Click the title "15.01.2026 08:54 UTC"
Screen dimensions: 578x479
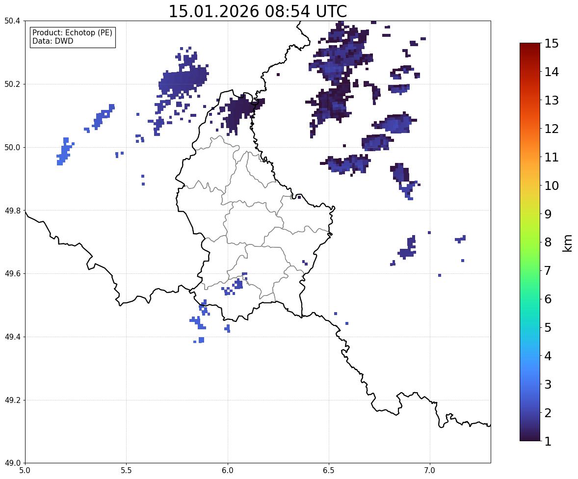coord(258,11)
